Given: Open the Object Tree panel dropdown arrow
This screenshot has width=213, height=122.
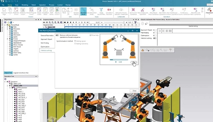Looking at the screenshot, I should pyautogui.click(x=36, y=20).
